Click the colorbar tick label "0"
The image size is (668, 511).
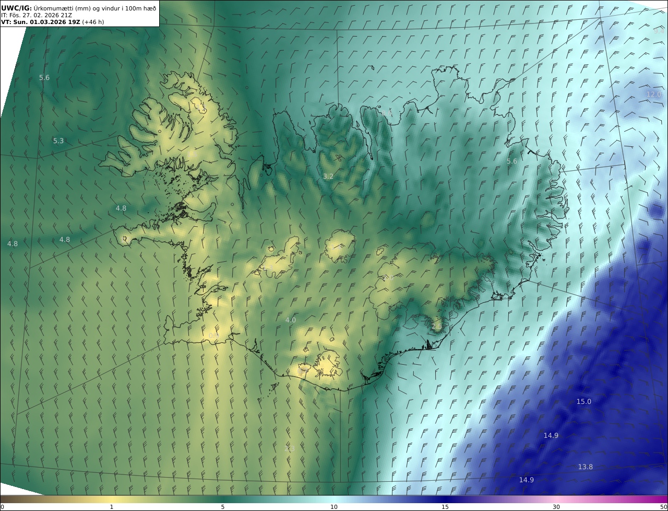tap(2, 507)
